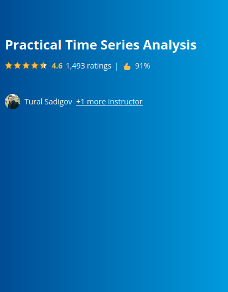Click the 91% like percentage
Screen dimensions: 228x292
[x=142, y=66]
